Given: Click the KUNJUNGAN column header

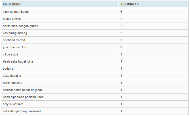Looking at the screenshot, I should point(129,5).
